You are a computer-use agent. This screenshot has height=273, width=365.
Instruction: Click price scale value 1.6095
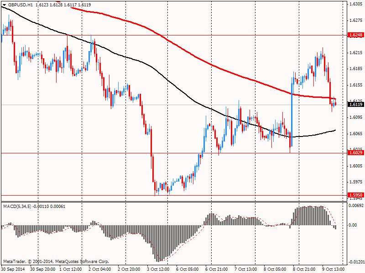click(356, 117)
